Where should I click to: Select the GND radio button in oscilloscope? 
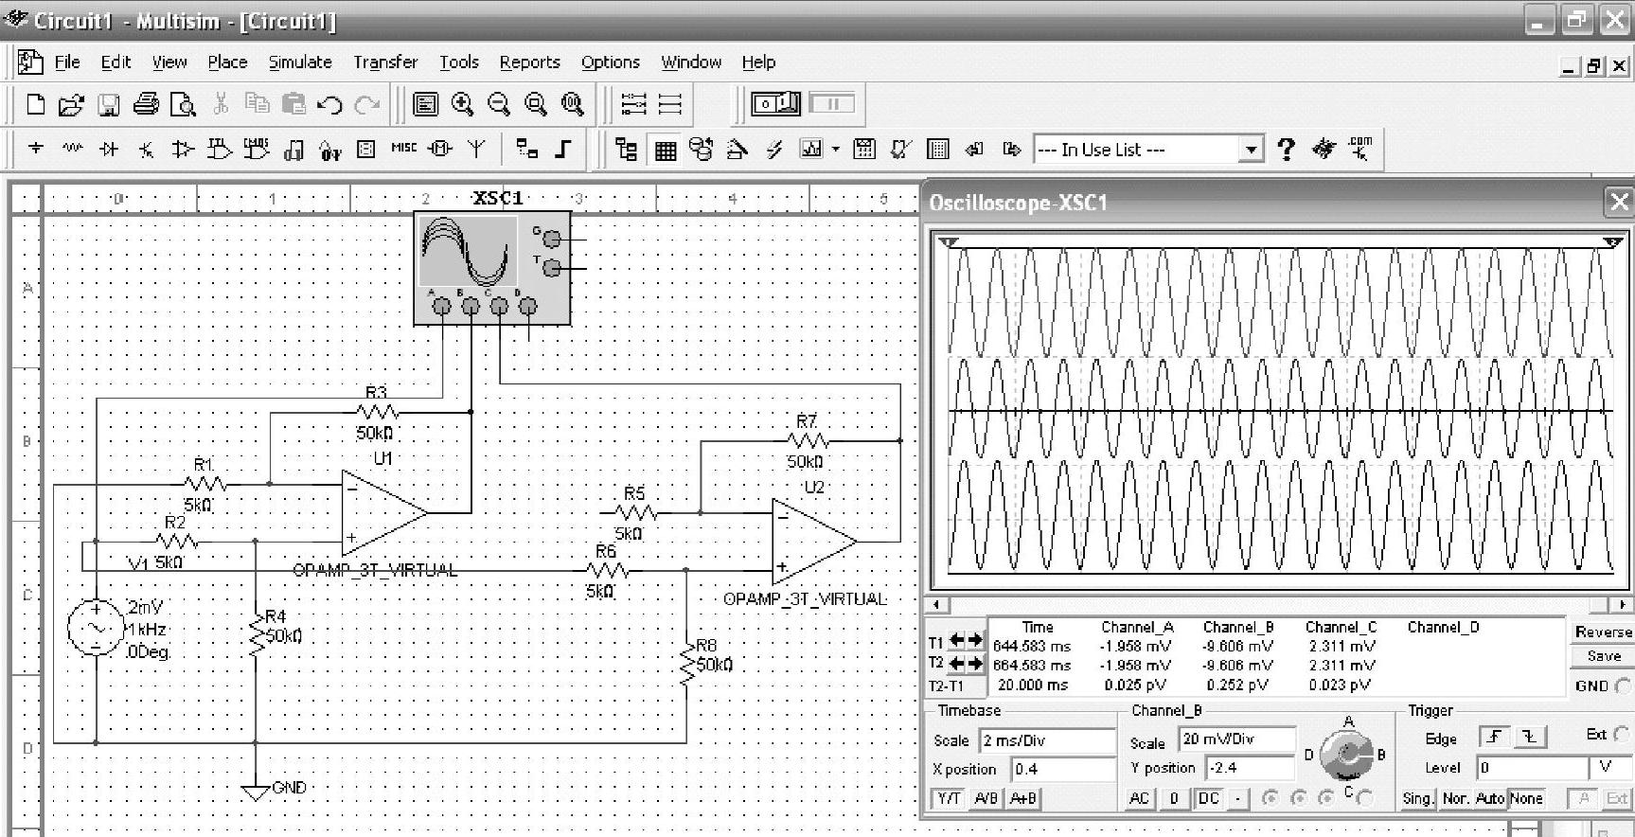coord(1623,686)
